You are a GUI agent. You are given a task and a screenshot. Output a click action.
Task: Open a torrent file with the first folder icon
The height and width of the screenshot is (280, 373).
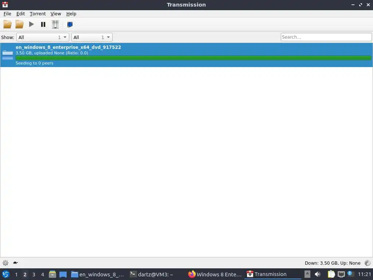coord(7,24)
